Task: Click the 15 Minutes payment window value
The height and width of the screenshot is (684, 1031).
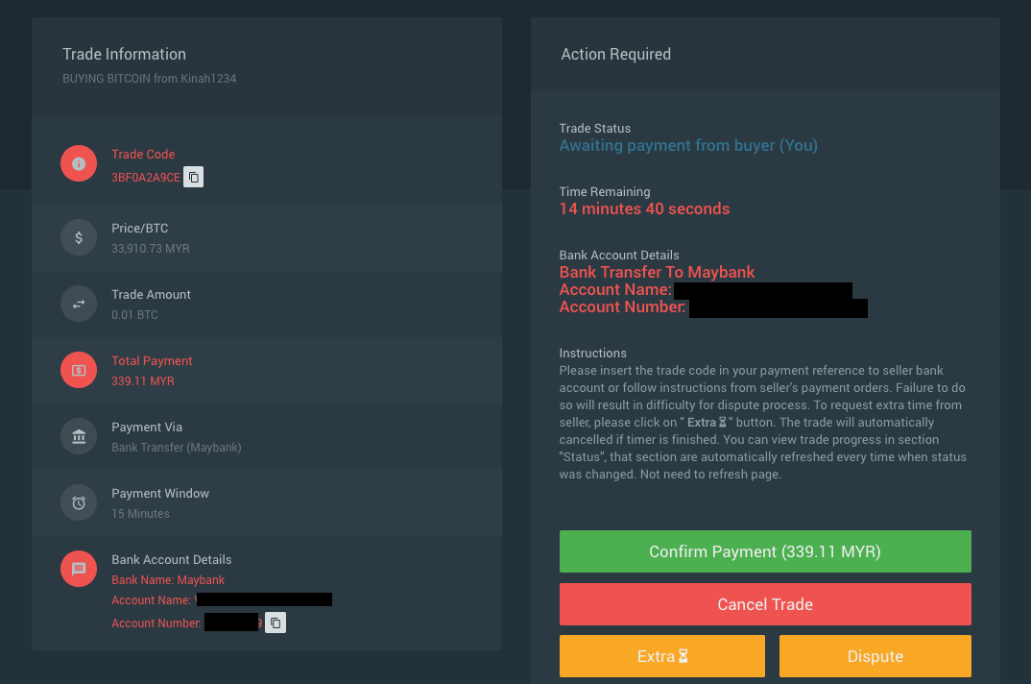Action: click(140, 514)
